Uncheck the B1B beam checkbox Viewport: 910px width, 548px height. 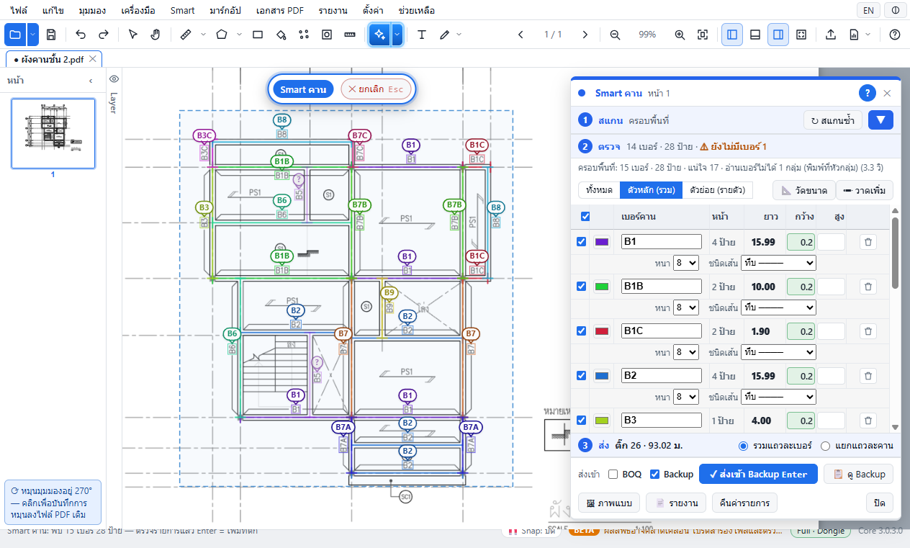click(x=582, y=287)
